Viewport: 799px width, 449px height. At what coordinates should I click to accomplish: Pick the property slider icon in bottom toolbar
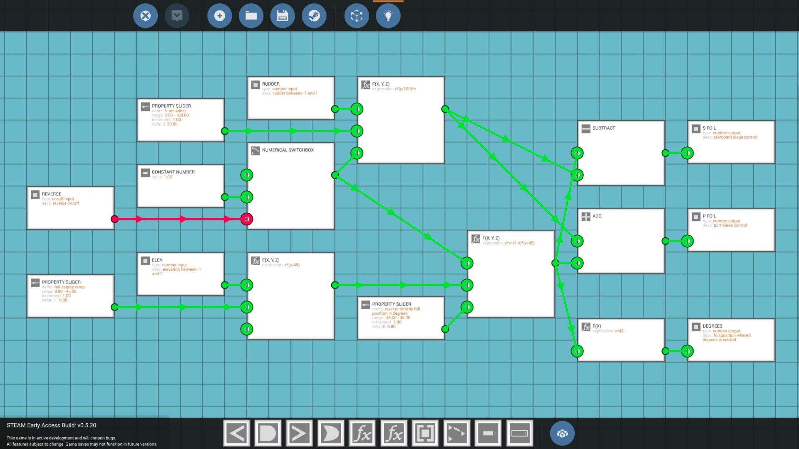519,433
